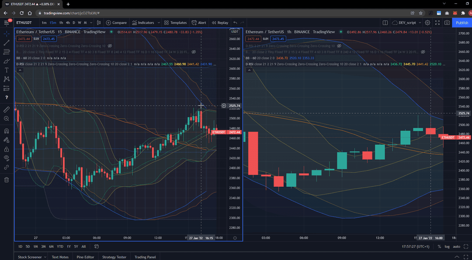Open the question mark help icon
This screenshot has height=260, width=472.
coord(6,97)
